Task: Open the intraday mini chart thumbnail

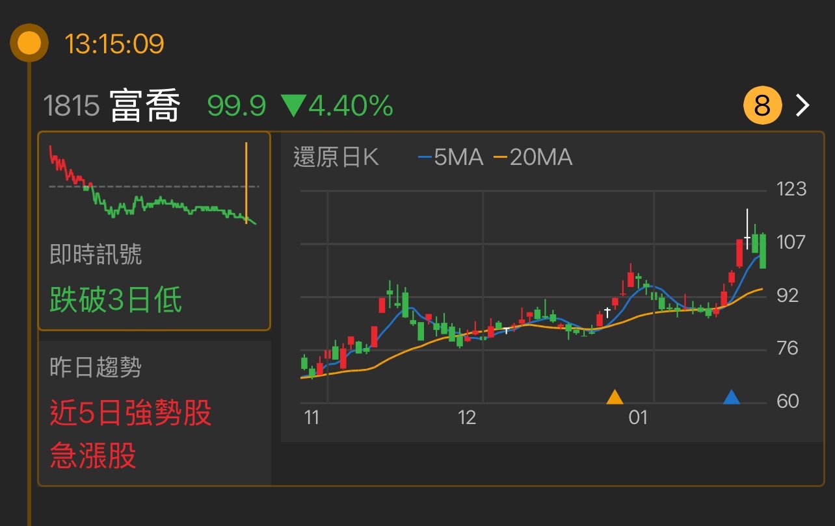Action: click(x=154, y=183)
